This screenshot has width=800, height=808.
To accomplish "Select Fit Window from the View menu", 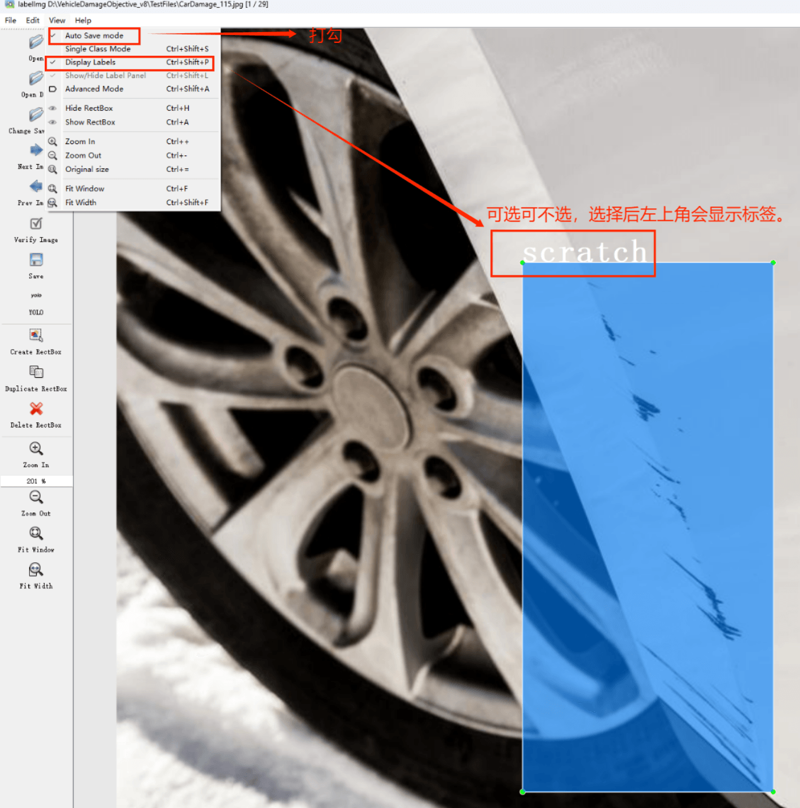I will tap(133, 189).
